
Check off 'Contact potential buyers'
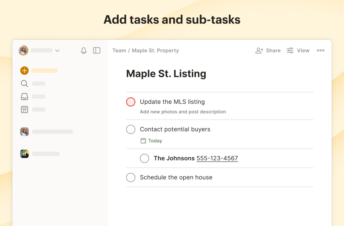coord(131,129)
